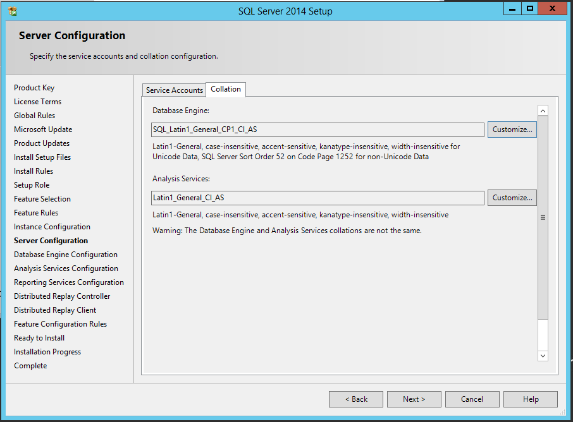Close the SQL Server Setup window
This screenshot has width=573, height=422.
click(552, 9)
